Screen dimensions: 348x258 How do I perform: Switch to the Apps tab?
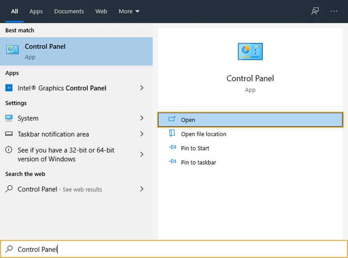point(36,11)
